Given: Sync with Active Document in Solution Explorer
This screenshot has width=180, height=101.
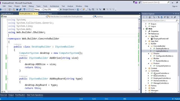Looking at the screenshot, I should click(x=159, y=17).
